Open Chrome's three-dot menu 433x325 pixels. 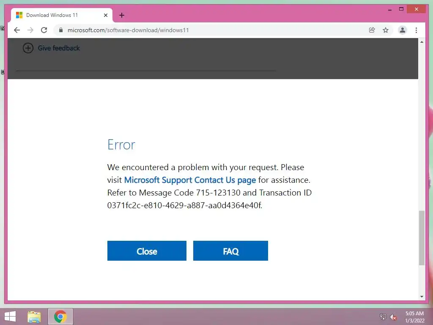tap(416, 30)
